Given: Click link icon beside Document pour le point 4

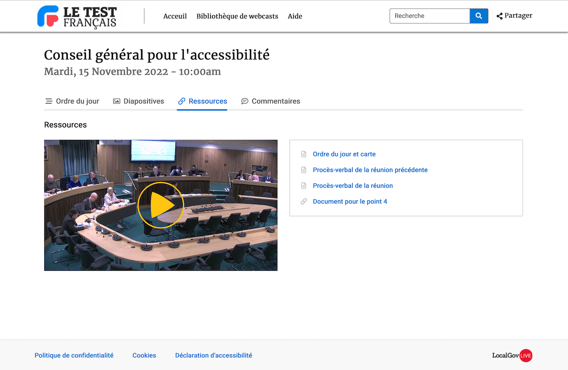Looking at the screenshot, I should [x=304, y=201].
